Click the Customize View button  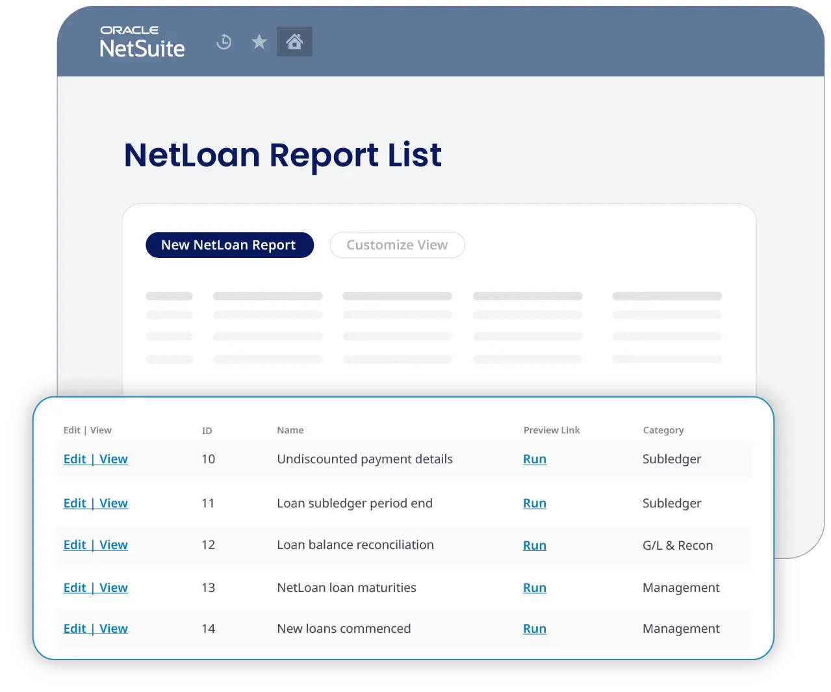point(397,245)
